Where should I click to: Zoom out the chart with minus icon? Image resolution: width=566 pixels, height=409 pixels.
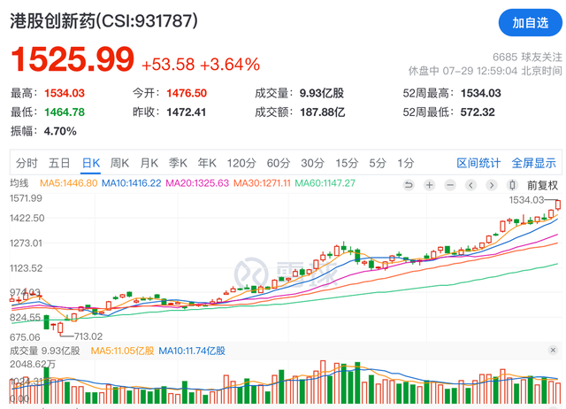click(x=450, y=185)
